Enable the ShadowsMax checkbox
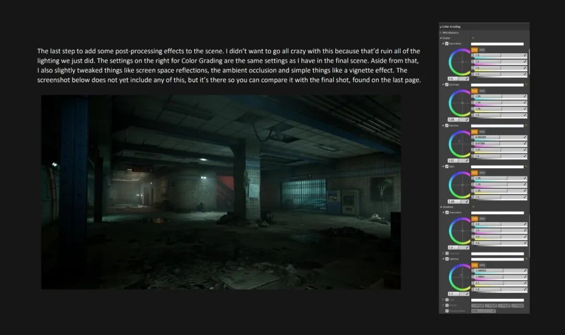 447,311
